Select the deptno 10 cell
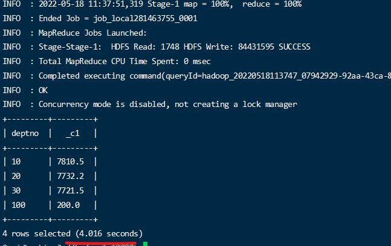The width and height of the screenshot is (391, 246). click(16, 161)
